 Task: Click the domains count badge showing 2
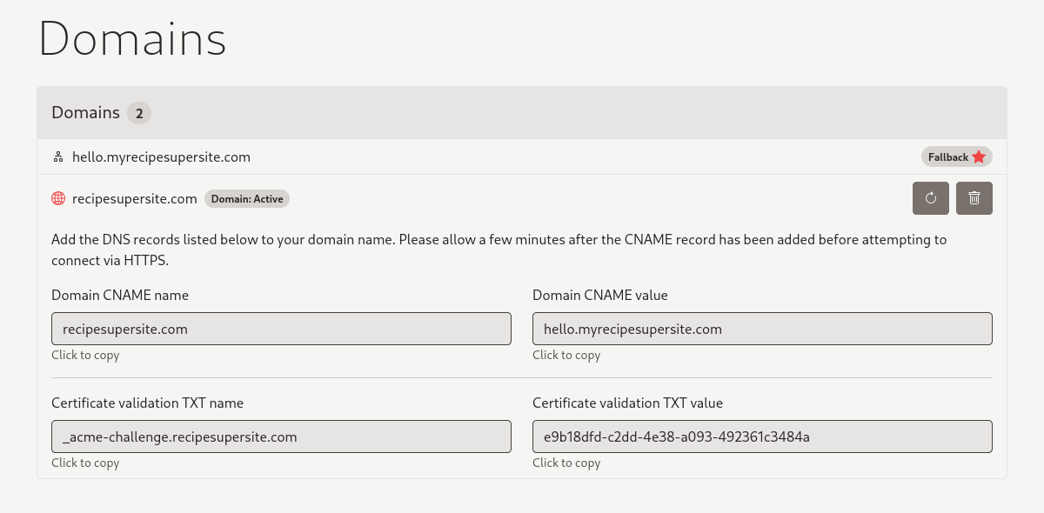[139, 113]
